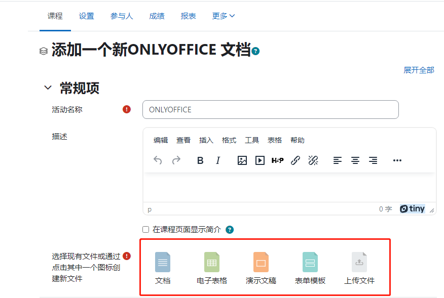Click inside the description text area
444x298 pixels.
[289, 187]
